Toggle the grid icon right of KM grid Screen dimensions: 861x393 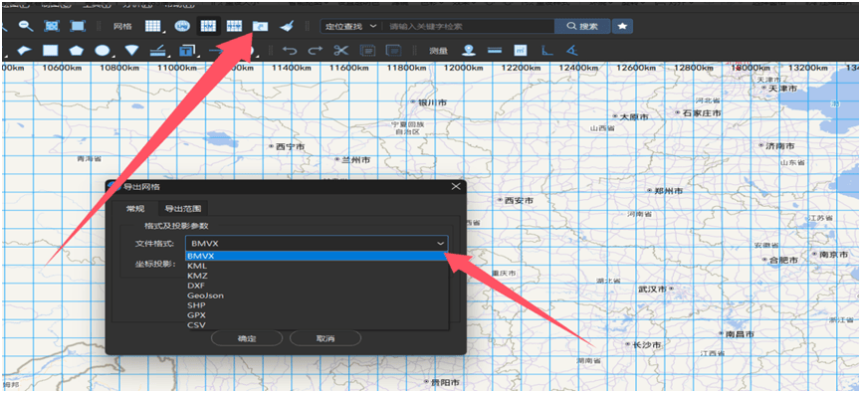[235, 26]
